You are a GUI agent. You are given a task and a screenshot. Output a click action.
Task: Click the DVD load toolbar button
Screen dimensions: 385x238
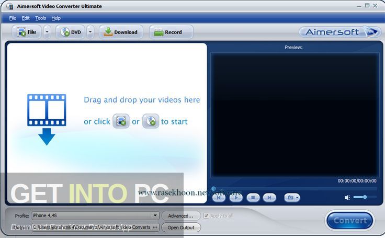(71, 32)
